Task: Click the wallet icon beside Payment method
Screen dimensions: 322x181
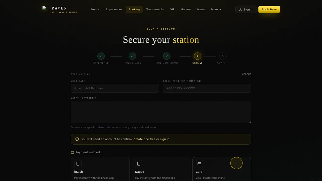Action: point(72,152)
